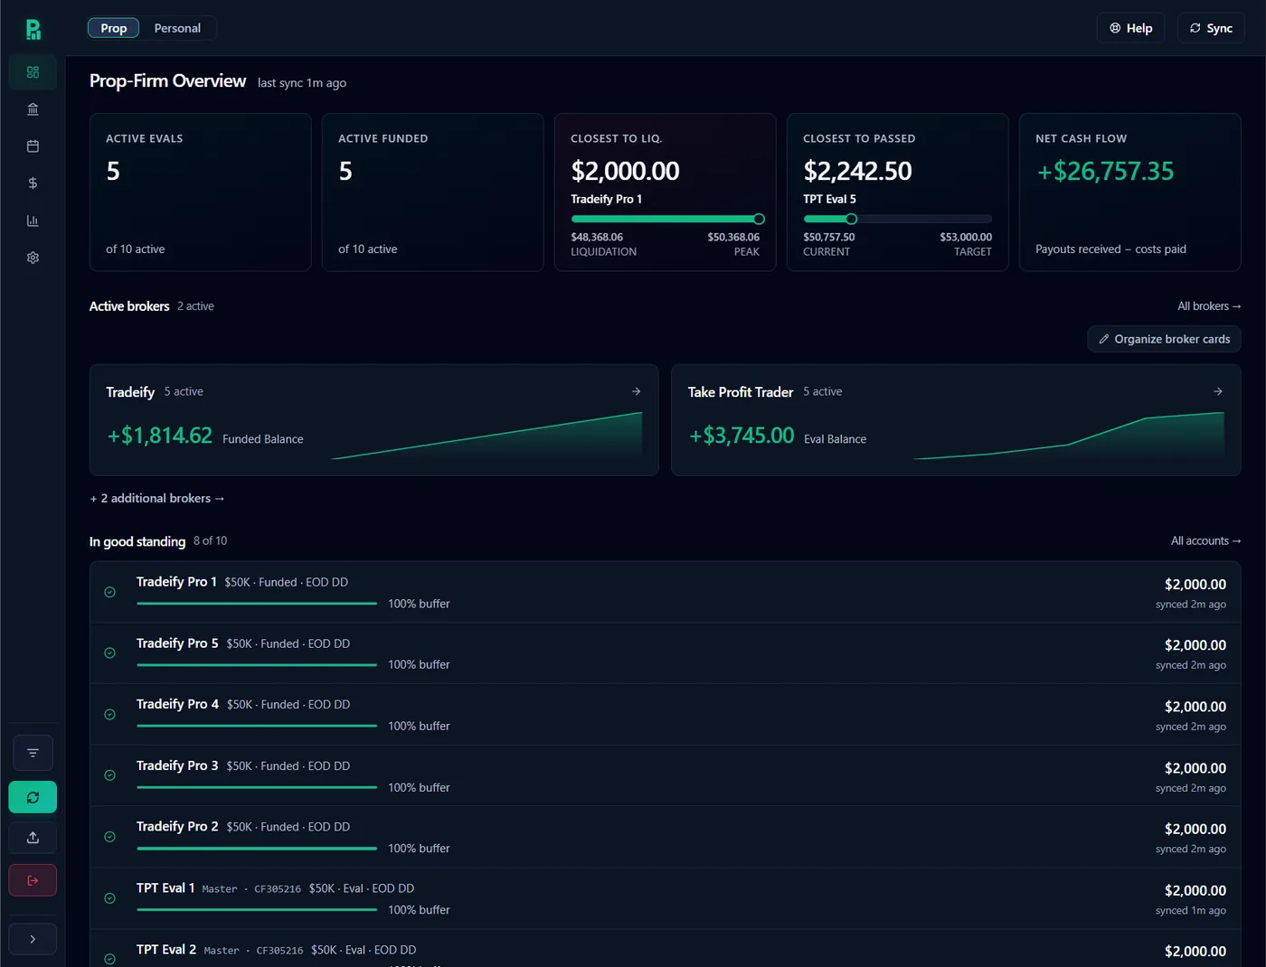Click the 'last sync 1m ago' text
1266x967 pixels.
302,83
